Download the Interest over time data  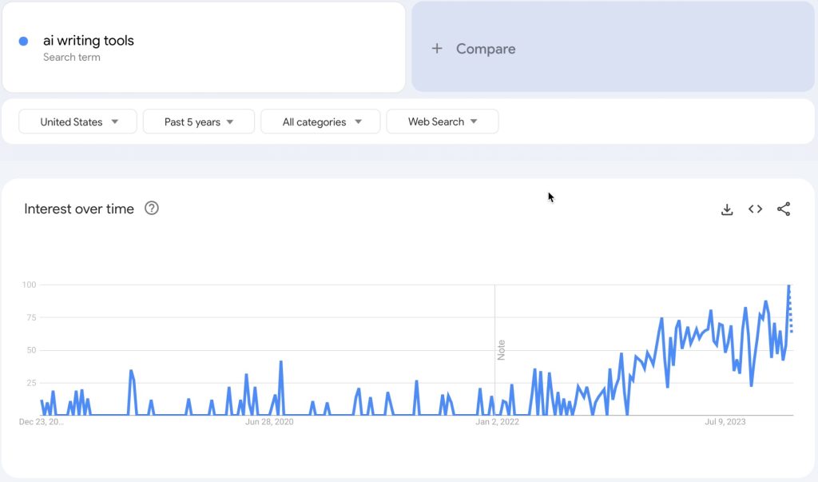[x=727, y=209]
